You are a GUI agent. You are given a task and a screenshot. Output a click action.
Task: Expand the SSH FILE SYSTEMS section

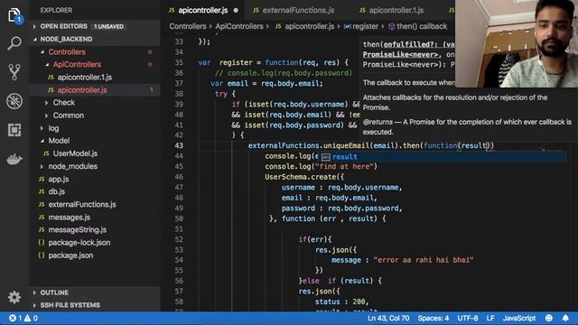pos(94,305)
